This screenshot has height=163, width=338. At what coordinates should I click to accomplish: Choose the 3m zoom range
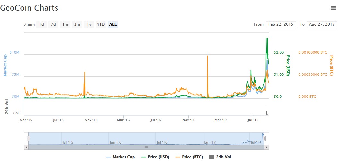(x=77, y=25)
